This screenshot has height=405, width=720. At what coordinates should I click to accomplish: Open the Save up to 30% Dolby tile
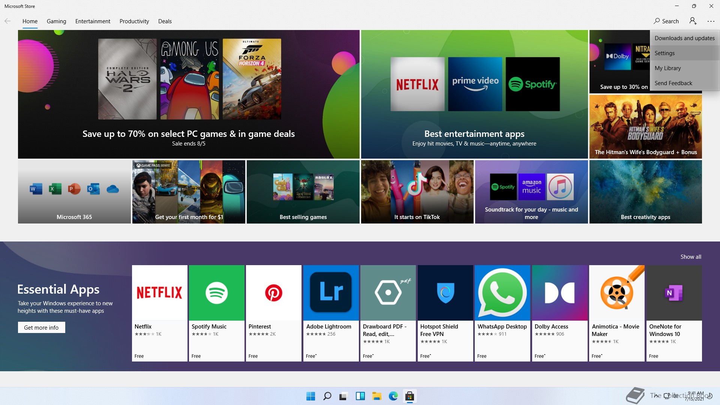tap(619, 62)
